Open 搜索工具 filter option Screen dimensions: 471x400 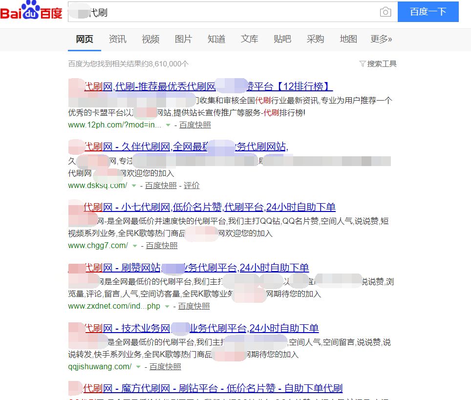[x=382, y=63]
